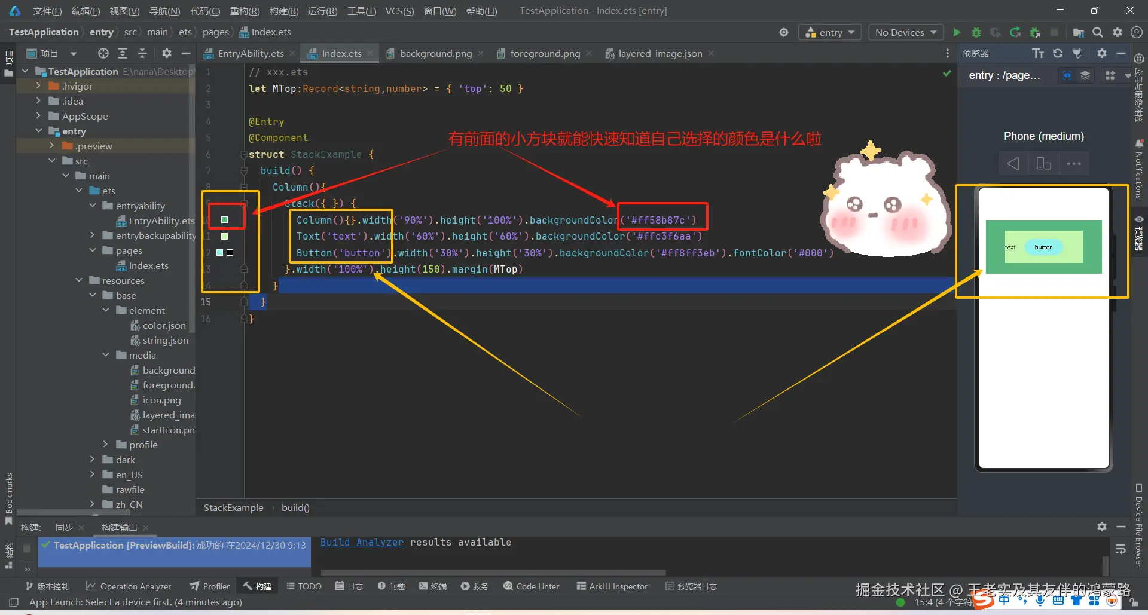Open IDE settings gear in main toolbar
The height and width of the screenshot is (615, 1148).
[1118, 32]
